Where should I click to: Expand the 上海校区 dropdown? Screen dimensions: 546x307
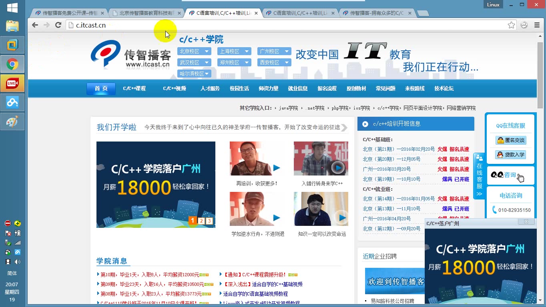(234, 51)
